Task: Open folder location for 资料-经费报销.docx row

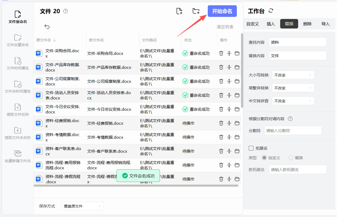Action: pos(237,123)
